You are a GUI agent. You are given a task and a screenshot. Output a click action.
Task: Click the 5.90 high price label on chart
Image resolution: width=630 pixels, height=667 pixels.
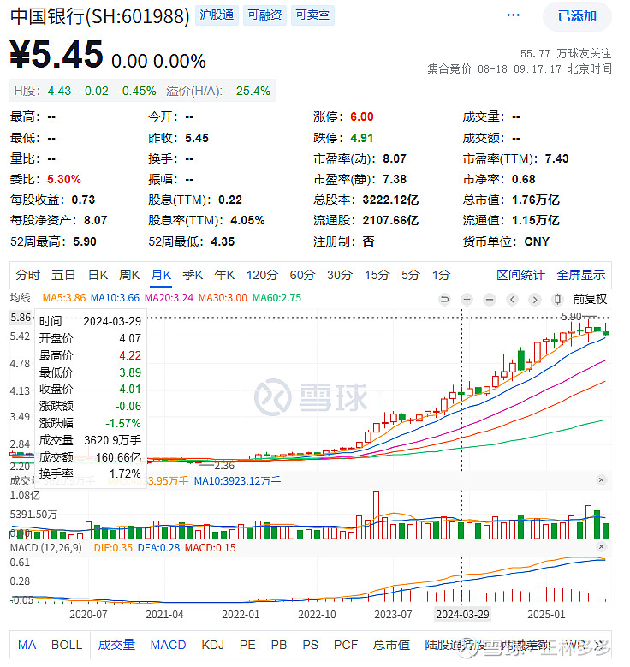[571, 317]
